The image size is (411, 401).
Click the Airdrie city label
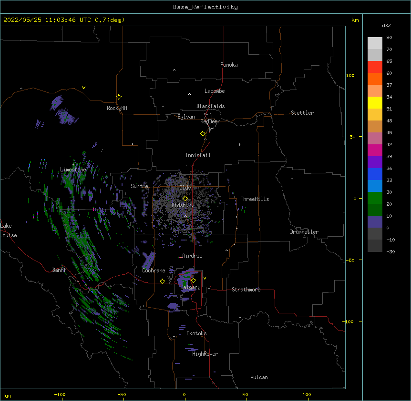tap(192, 256)
